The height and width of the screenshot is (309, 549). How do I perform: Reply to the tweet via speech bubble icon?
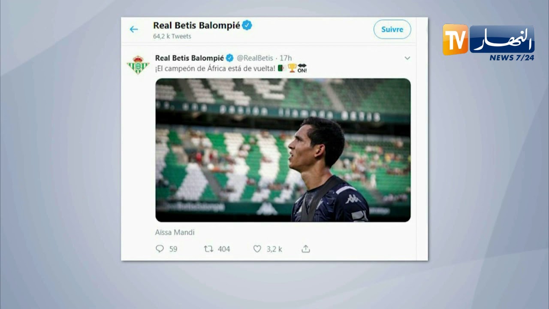coord(160,248)
